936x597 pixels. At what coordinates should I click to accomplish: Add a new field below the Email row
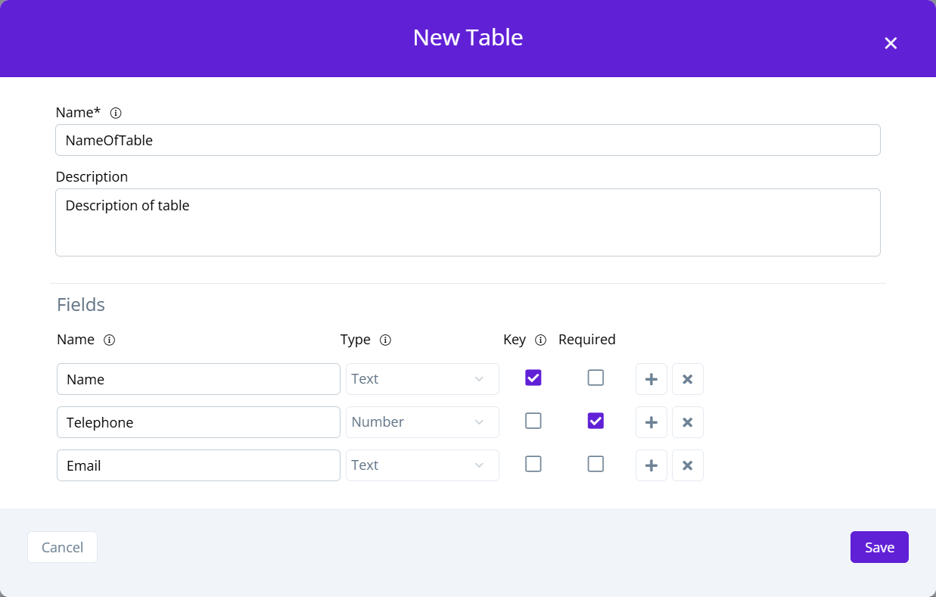click(651, 465)
